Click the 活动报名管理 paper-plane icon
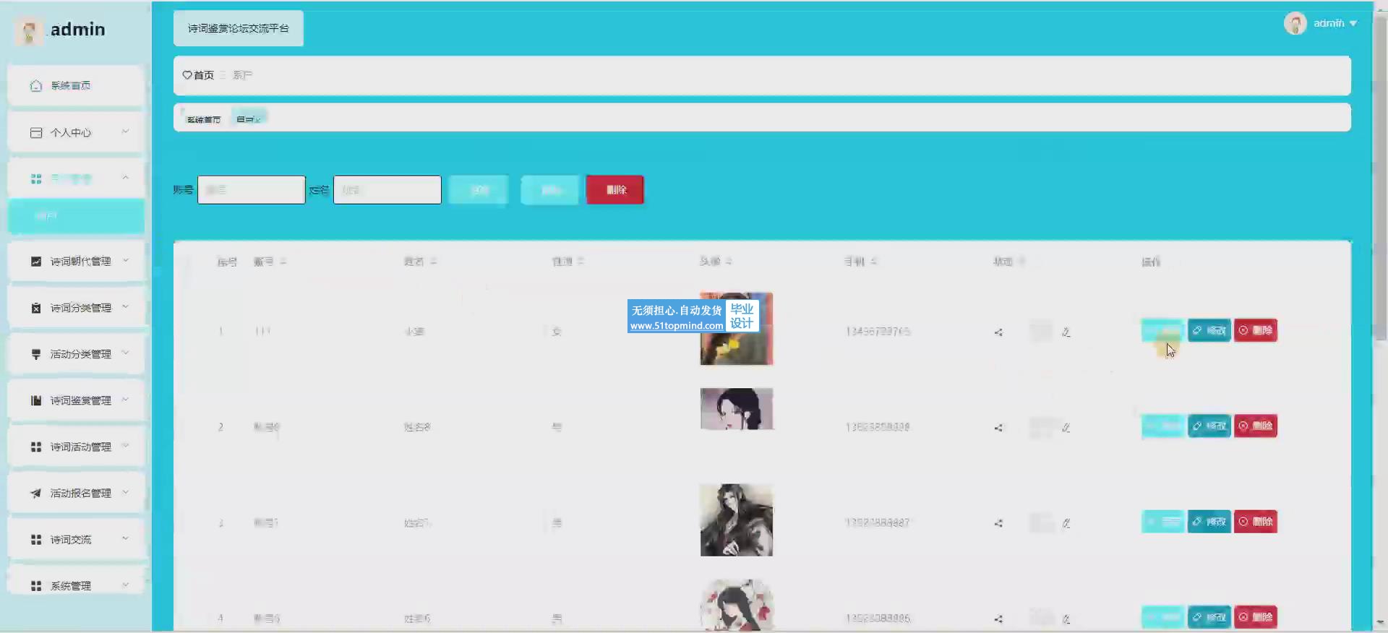Screen dimensions: 1388x633 click(36, 493)
